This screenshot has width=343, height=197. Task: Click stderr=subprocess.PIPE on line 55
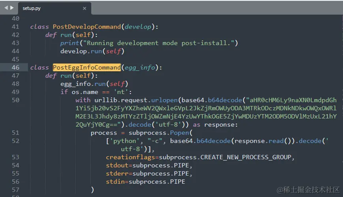pos(148,174)
